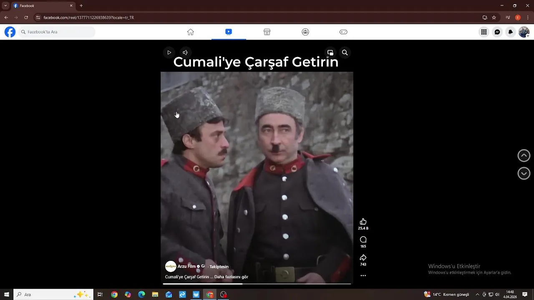The width and height of the screenshot is (534, 300).
Task: Open Facebook notifications bell
Action: tap(511, 32)
